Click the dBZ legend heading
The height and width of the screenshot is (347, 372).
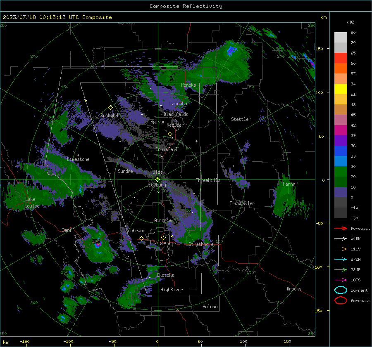click(351, 22)
